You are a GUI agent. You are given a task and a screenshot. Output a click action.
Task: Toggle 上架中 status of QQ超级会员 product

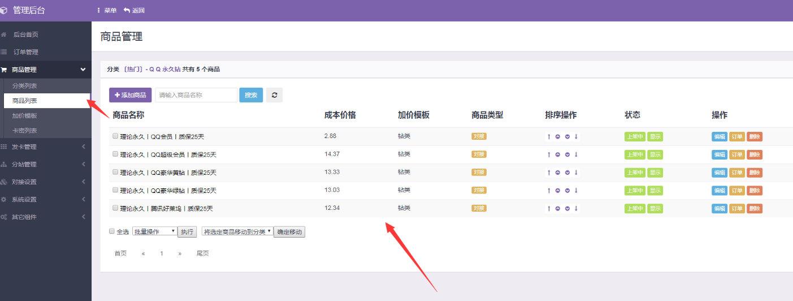pos(634,154)
